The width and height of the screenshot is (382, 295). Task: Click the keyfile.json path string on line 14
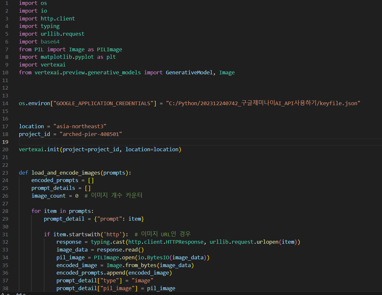263,103
